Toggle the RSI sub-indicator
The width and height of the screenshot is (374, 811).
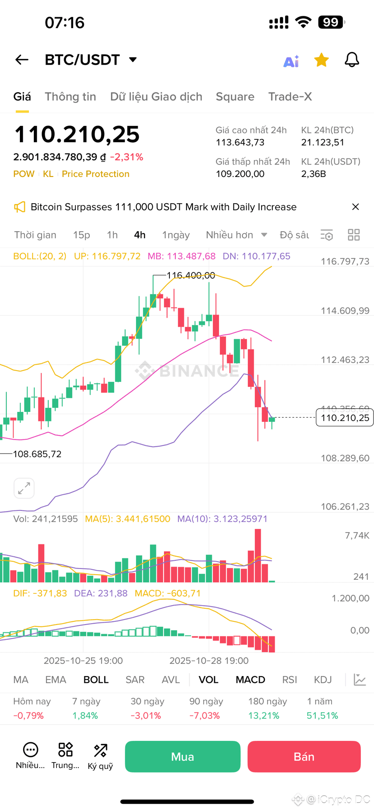click(290, 680)
